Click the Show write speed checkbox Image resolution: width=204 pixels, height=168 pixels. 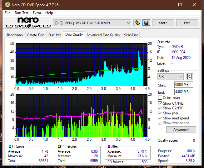pyautogui.click(x=160, y=123)
